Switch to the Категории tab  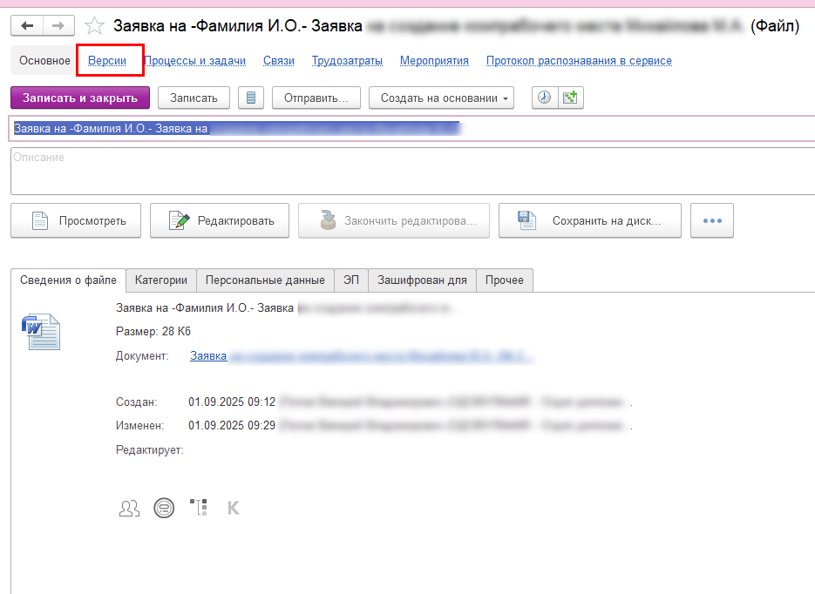(161, 280)
